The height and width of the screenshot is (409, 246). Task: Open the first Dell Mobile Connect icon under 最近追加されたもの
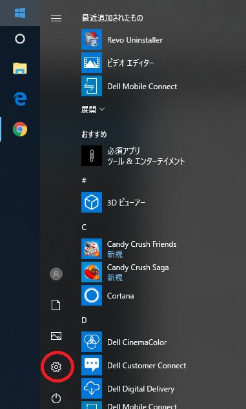coord(92,86)
